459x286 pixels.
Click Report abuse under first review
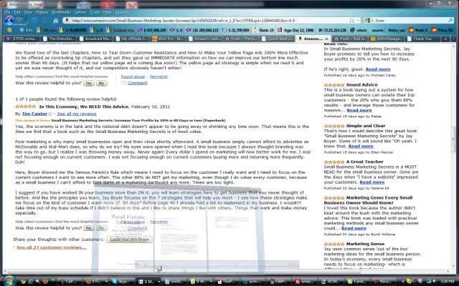pyautogui.click(x=133, y=77)
